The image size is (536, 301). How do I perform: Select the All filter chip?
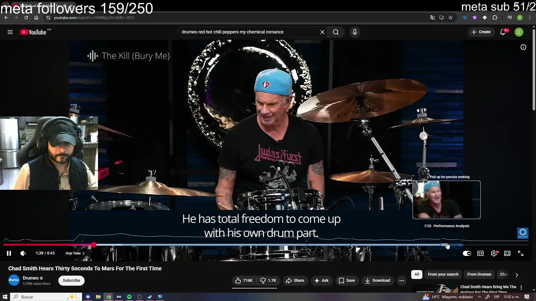[417, 274]
